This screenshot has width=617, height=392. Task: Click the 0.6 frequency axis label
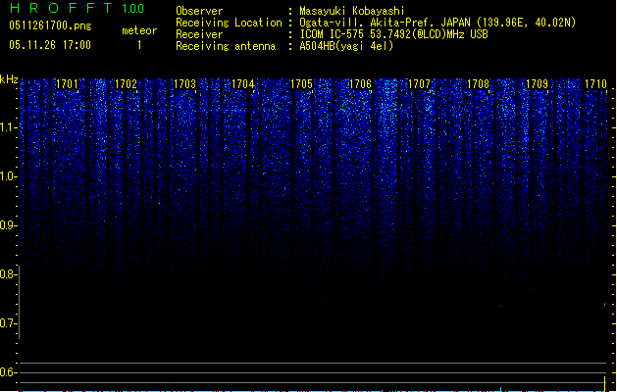pos(8,372)
